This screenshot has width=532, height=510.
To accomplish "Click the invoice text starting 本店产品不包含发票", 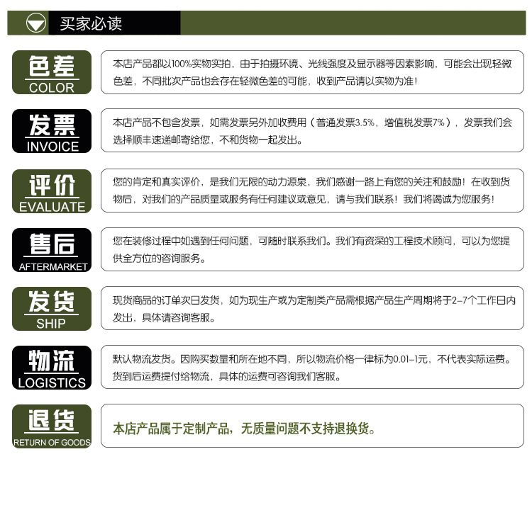I will [x=312, y=131].
